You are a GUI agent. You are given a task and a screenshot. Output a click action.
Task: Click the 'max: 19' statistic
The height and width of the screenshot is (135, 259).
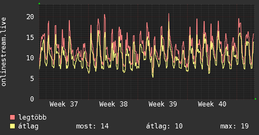pos(234,126)
